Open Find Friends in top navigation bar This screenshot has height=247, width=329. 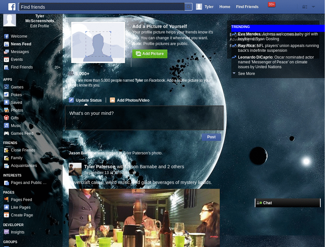[x=247, y=7]
